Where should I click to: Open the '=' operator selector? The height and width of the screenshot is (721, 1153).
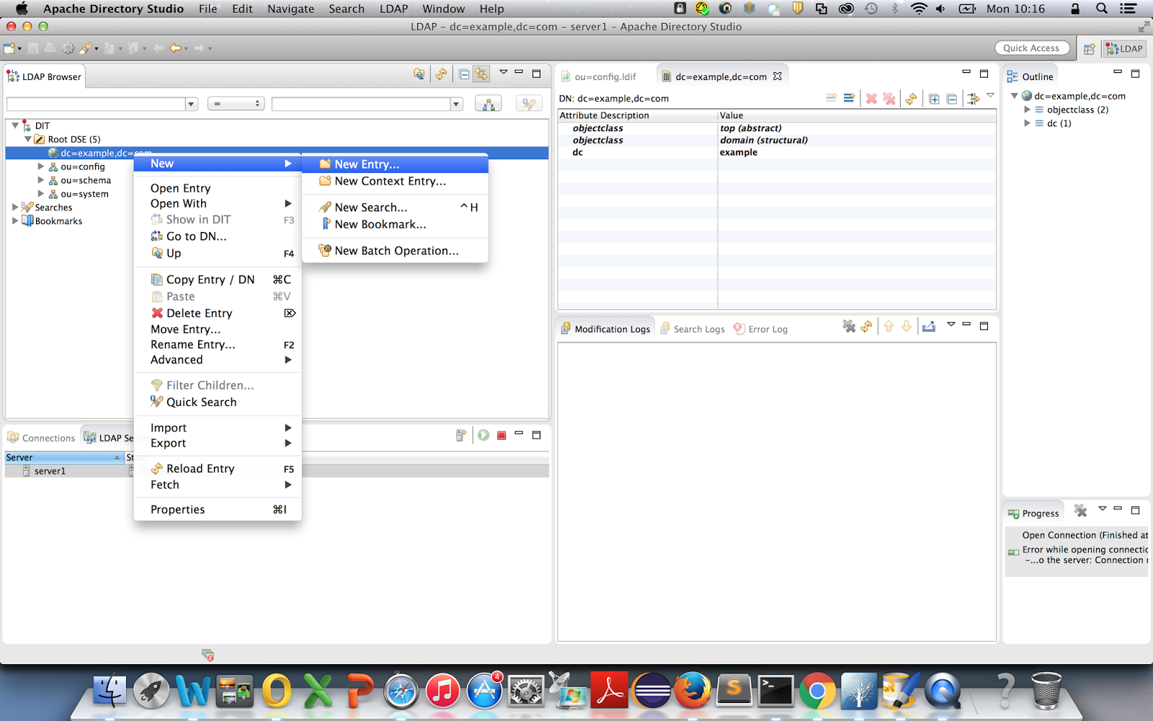click(236, 104)
